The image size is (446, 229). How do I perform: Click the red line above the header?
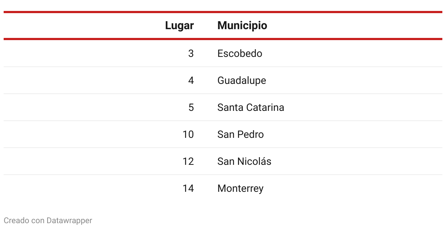pyautogui.click(x=223, y=12)
